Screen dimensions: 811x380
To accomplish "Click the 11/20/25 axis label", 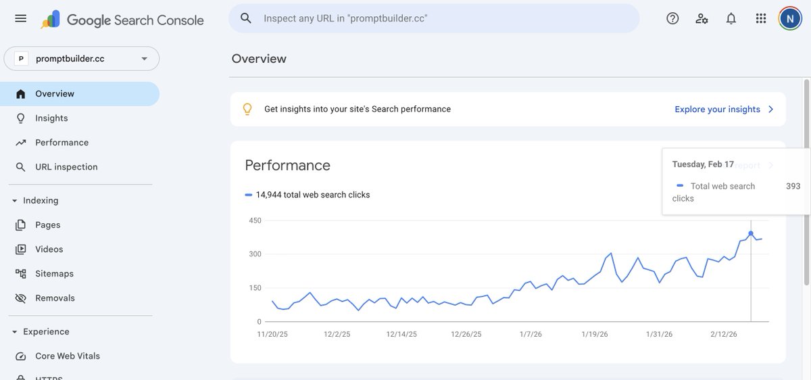I will pyautogui.click(x=272, y=334).
